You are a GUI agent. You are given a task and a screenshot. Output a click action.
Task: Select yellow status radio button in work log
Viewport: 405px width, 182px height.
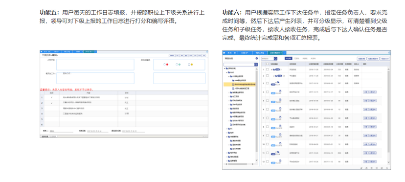click(x=189, y=65)
